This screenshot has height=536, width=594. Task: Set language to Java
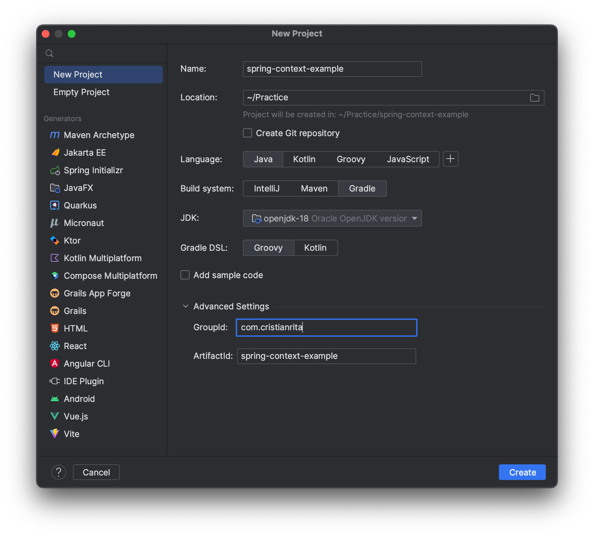(x=263, y=159)
